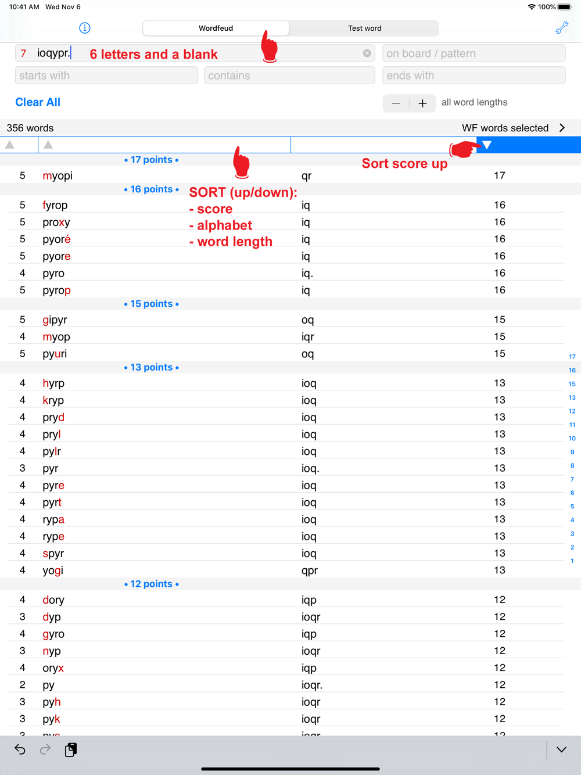
Task: Switch to the Wordfeud tab
Action: coord(216,28)
